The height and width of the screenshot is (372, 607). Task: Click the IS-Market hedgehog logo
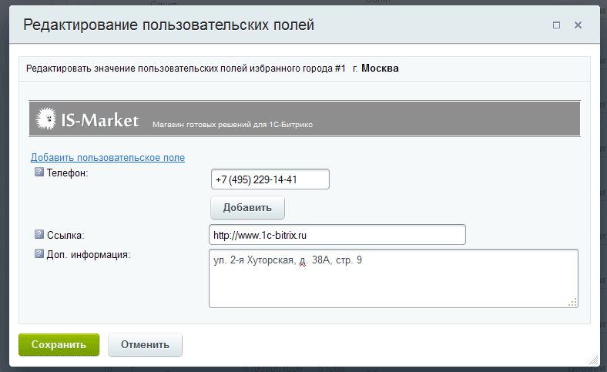pyautogui.click(x=45, y=119)
